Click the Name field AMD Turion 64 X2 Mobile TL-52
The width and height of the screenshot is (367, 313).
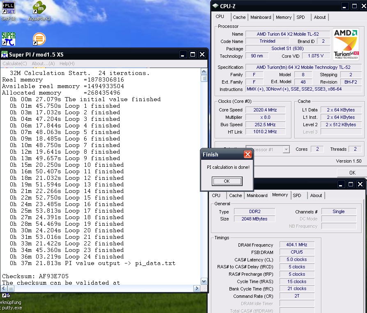pos(288,34)
